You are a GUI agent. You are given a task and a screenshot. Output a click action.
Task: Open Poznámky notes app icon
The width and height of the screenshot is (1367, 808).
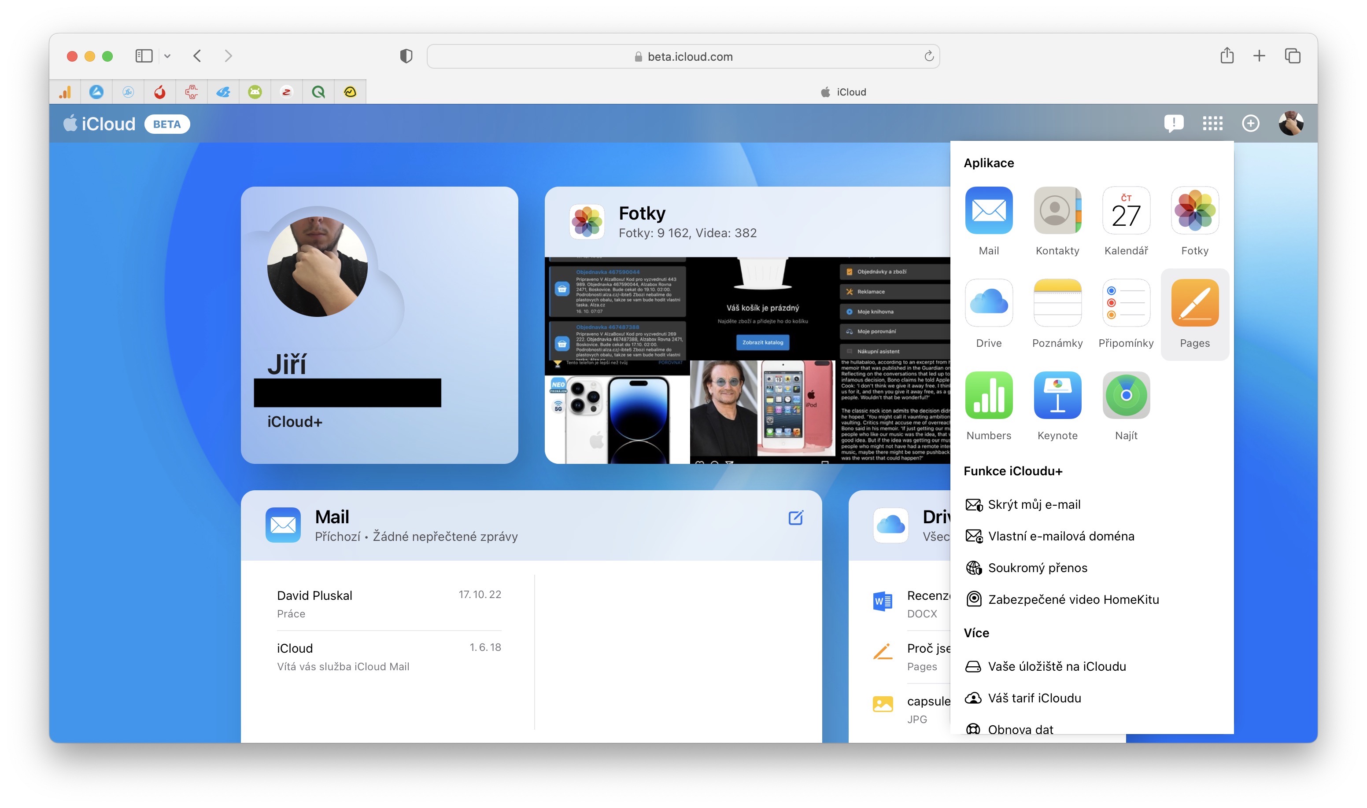pyautogui.click(x=1057, y=303)
